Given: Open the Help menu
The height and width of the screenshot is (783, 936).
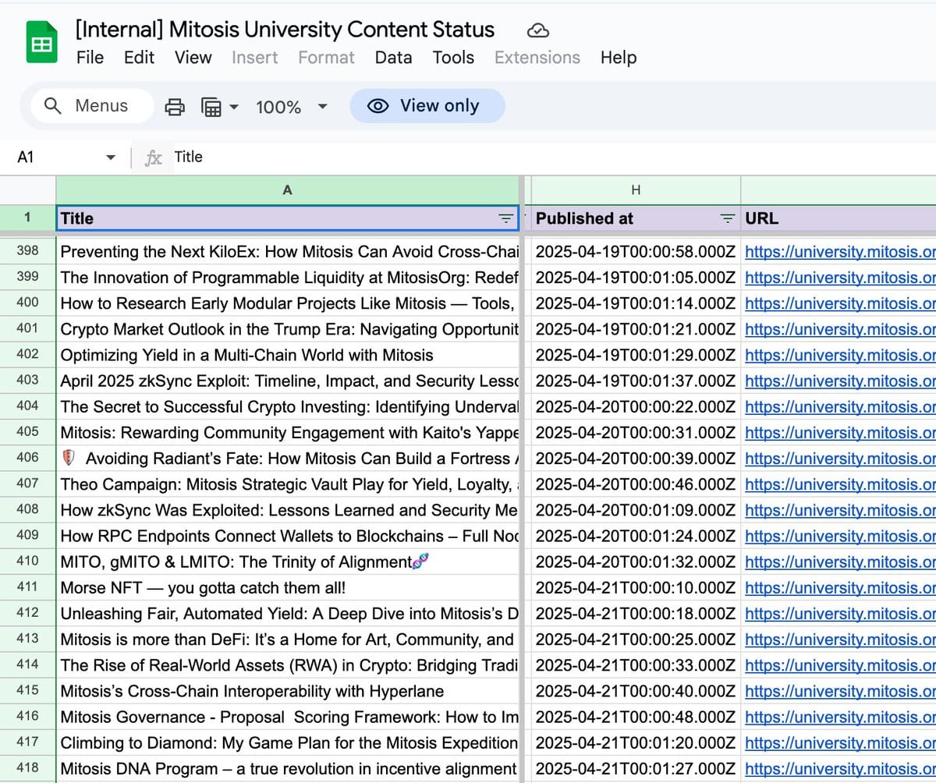Looking at the screenshot, I should pos(619,58).
